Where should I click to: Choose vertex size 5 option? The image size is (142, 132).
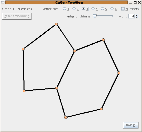(102, 9)
